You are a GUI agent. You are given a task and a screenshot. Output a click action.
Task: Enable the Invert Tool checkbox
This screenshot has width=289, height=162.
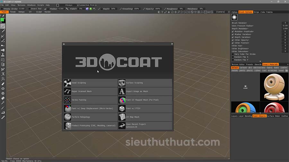29,9
